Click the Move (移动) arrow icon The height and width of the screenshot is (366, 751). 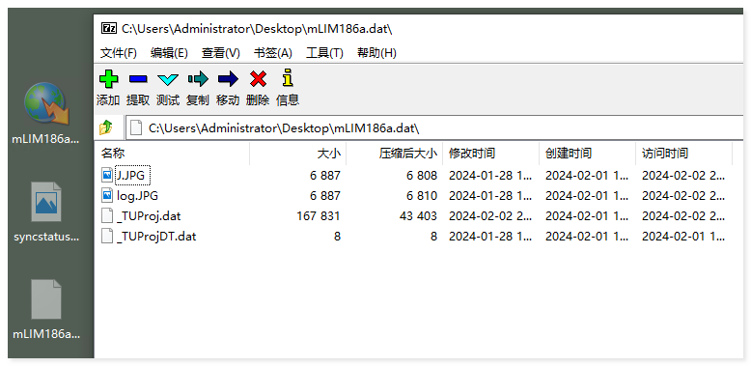click(x=228, y=78)
